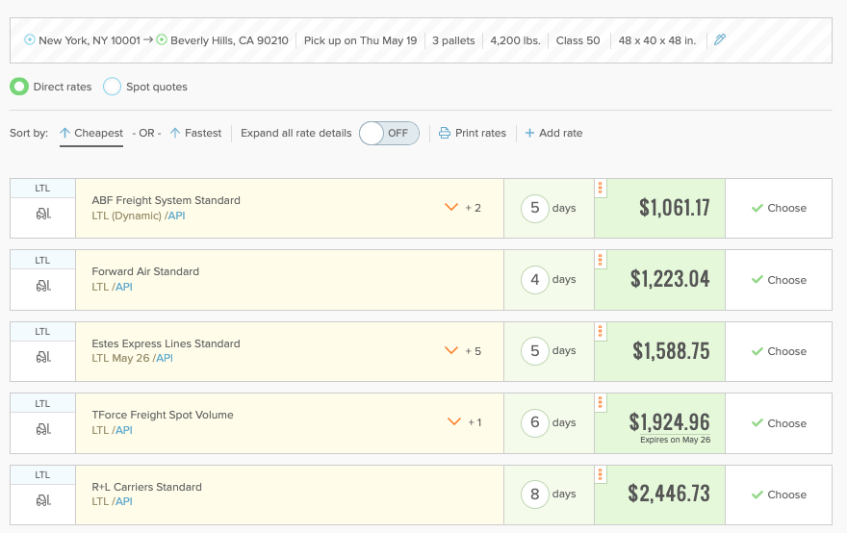Sort rates by Fastest
This screenshot has width=847, height=533.
[x=195, y=133]
